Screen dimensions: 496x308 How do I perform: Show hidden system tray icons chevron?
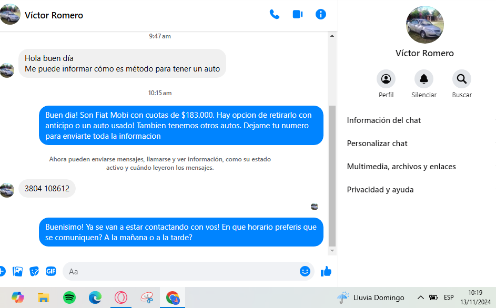420,297
